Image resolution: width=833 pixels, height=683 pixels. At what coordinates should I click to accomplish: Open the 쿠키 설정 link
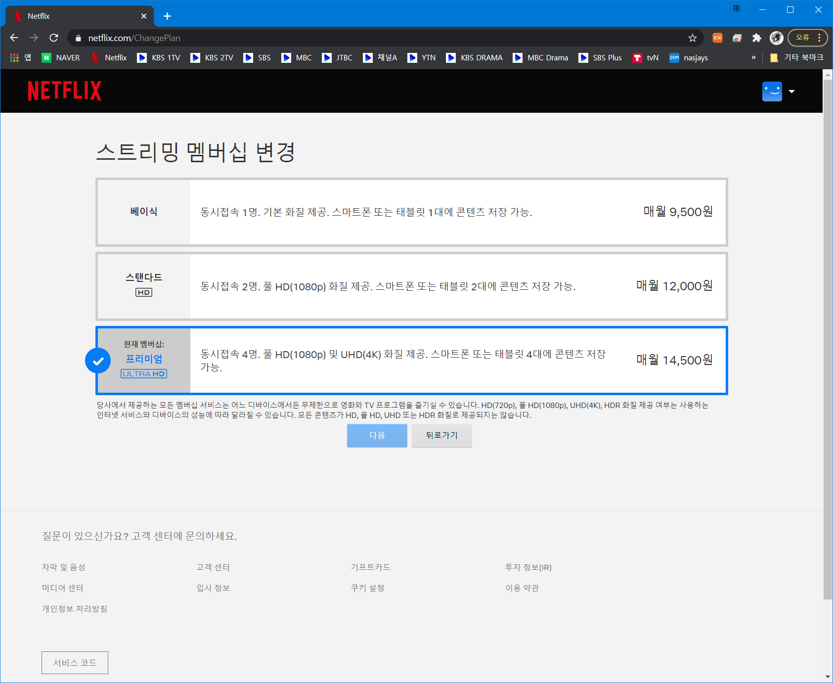tap(368, 588)
